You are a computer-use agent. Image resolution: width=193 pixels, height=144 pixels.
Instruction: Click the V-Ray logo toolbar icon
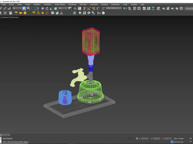tap(103, 13)
